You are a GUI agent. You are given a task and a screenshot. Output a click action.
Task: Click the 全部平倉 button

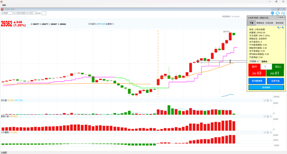pos(275,81)
